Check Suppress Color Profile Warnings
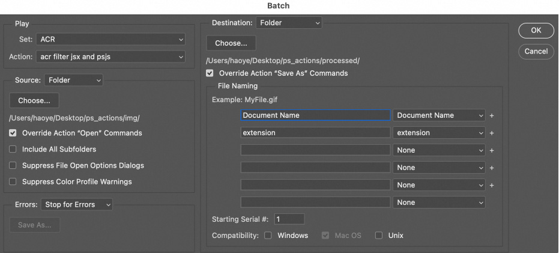This screenshot has height=253, width=559. 13,181
